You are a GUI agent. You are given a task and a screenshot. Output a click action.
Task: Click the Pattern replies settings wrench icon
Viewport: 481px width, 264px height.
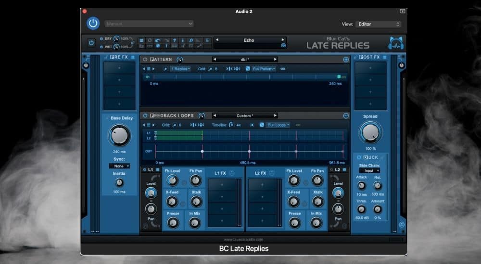point(165,69)
